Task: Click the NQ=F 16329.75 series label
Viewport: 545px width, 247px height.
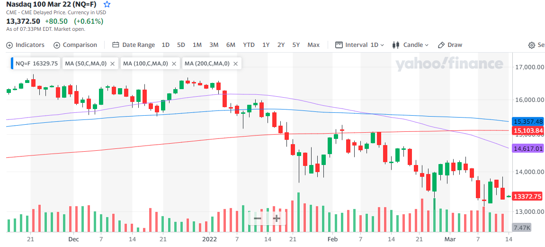Action: 36,64
